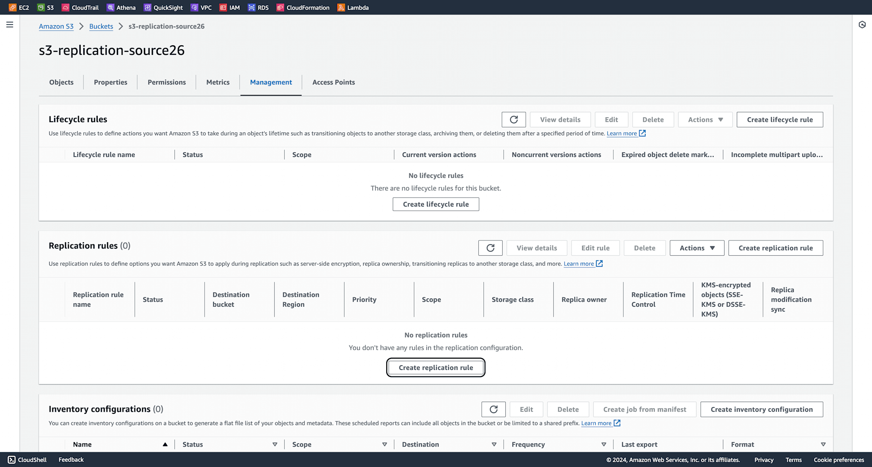Open the Lambda shortcut icon

click(341, 7)
